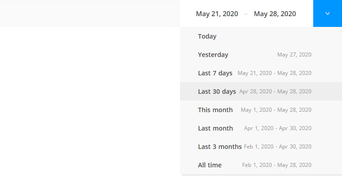Screen dimensions: 342x179
Task: Click the May 28, 2020 end date field
Action: point(275,14)
